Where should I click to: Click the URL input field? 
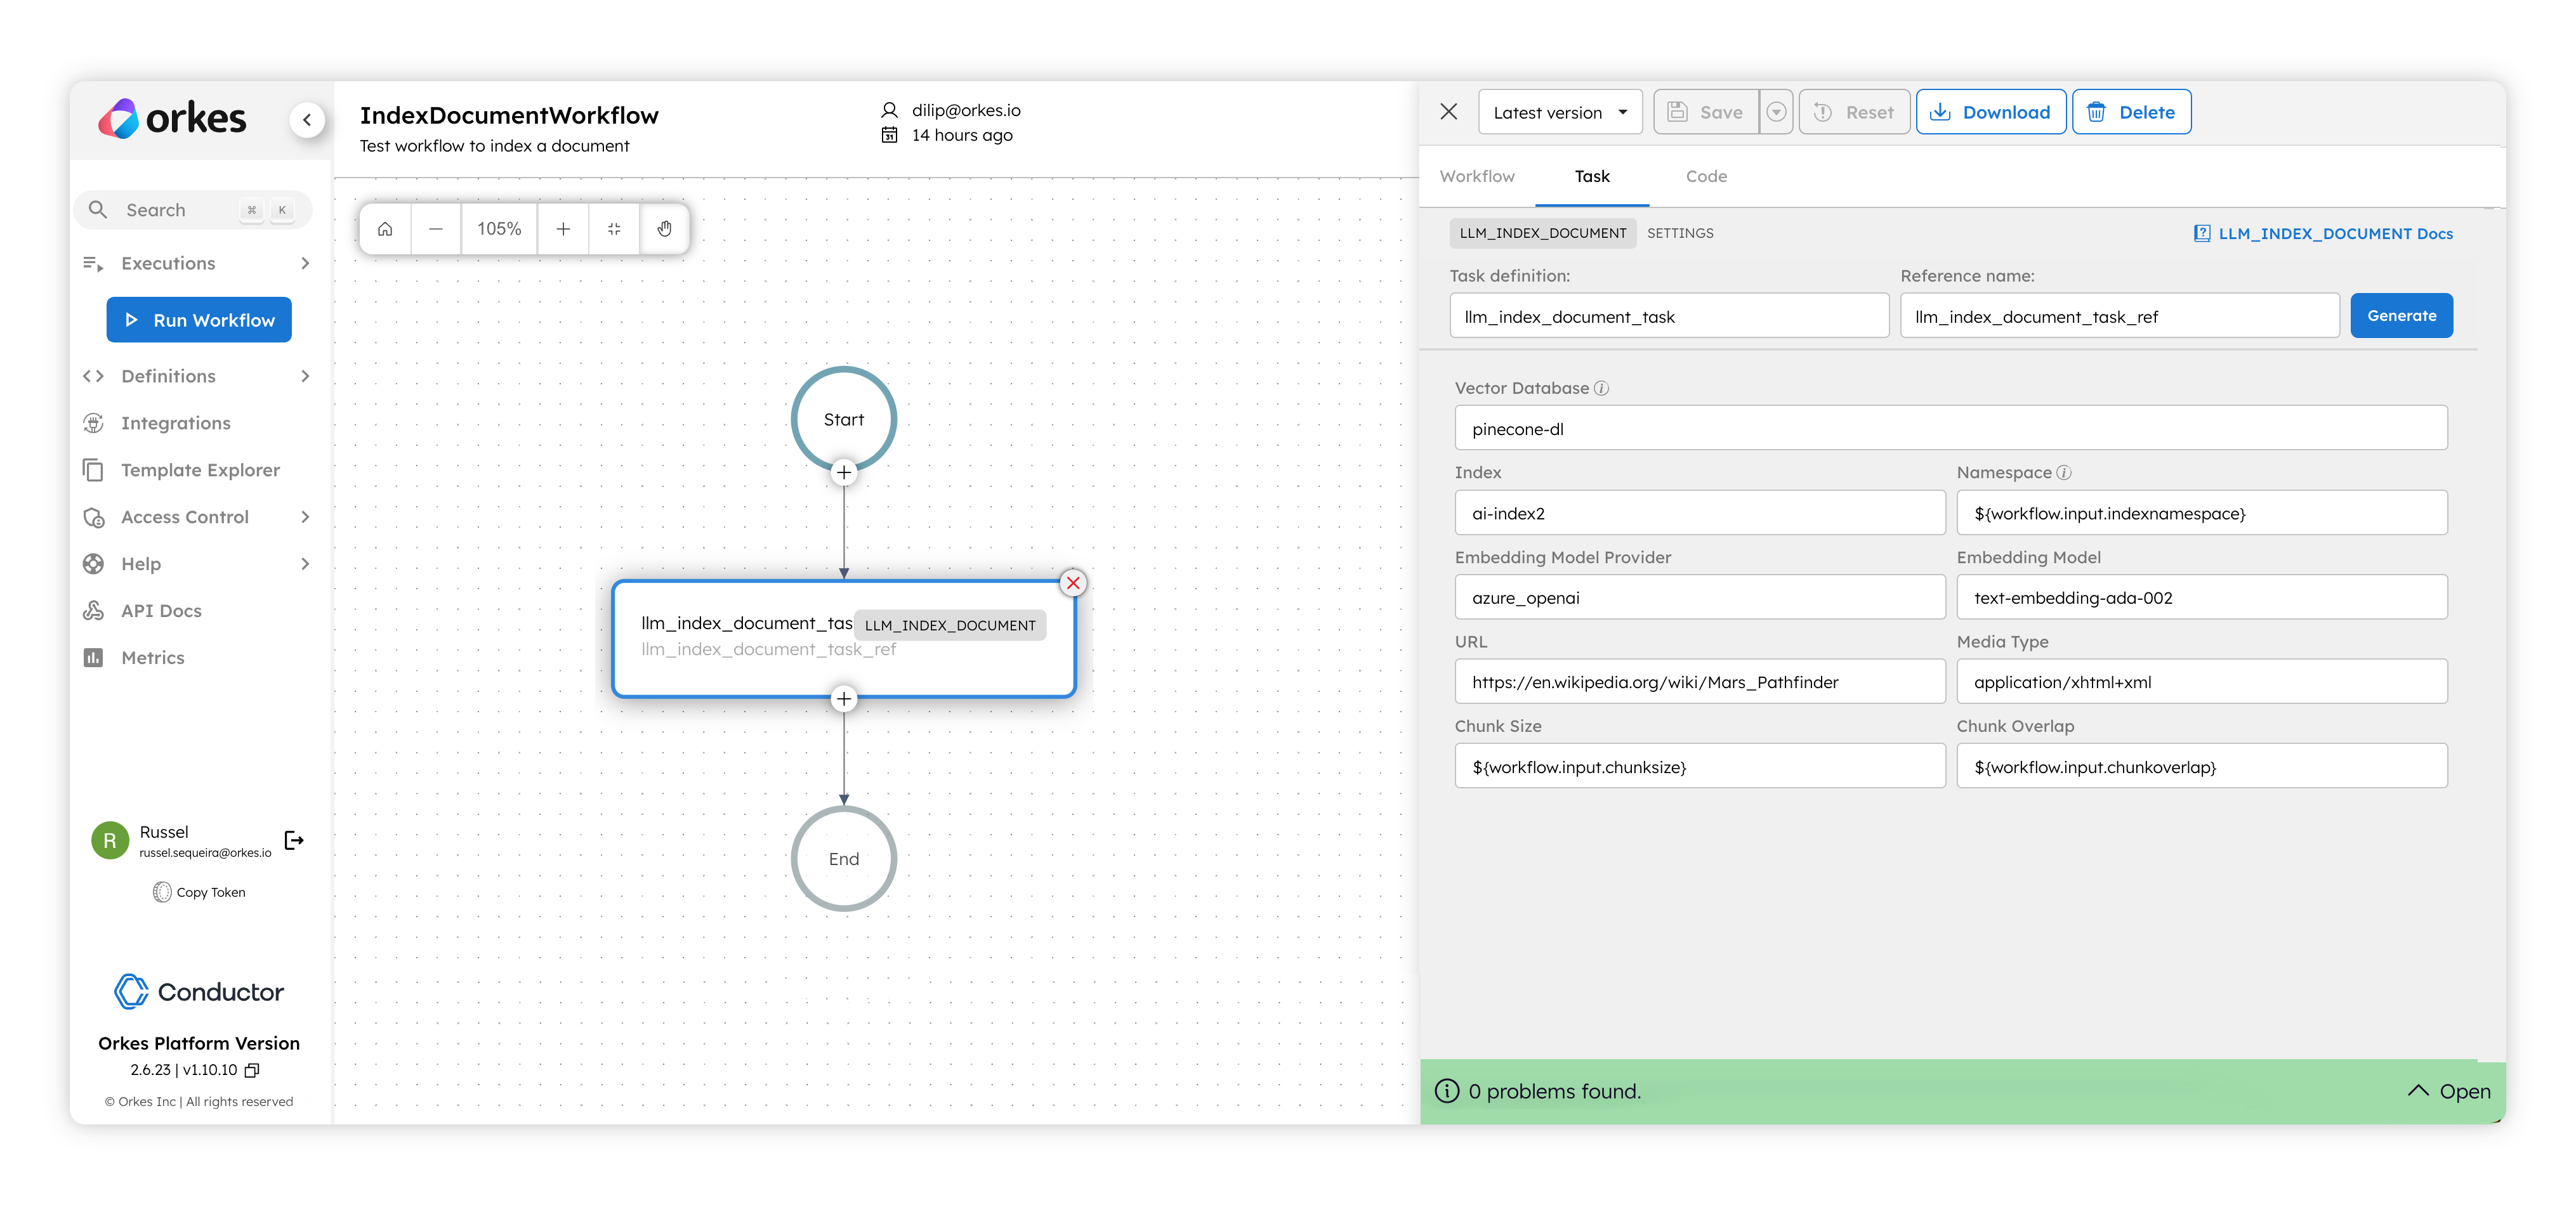click(1699, 682)
